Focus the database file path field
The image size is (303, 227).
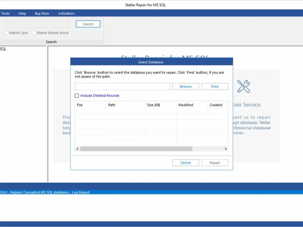coord(122,87)
